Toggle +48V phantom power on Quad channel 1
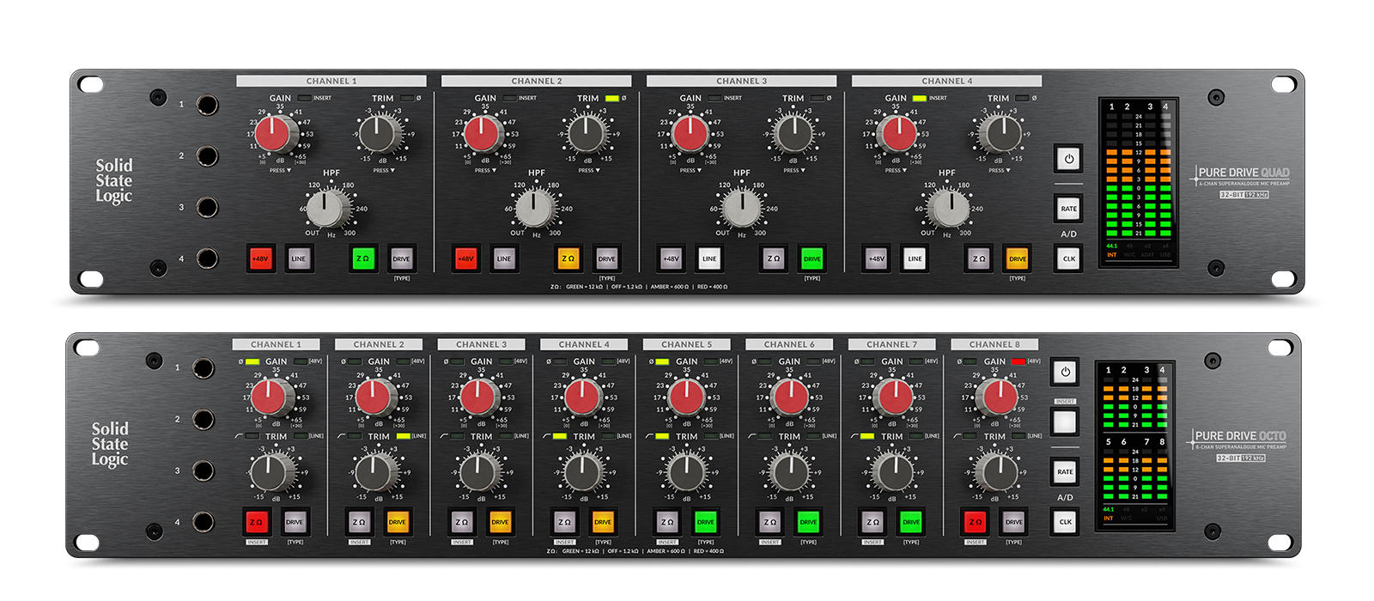 260,258
